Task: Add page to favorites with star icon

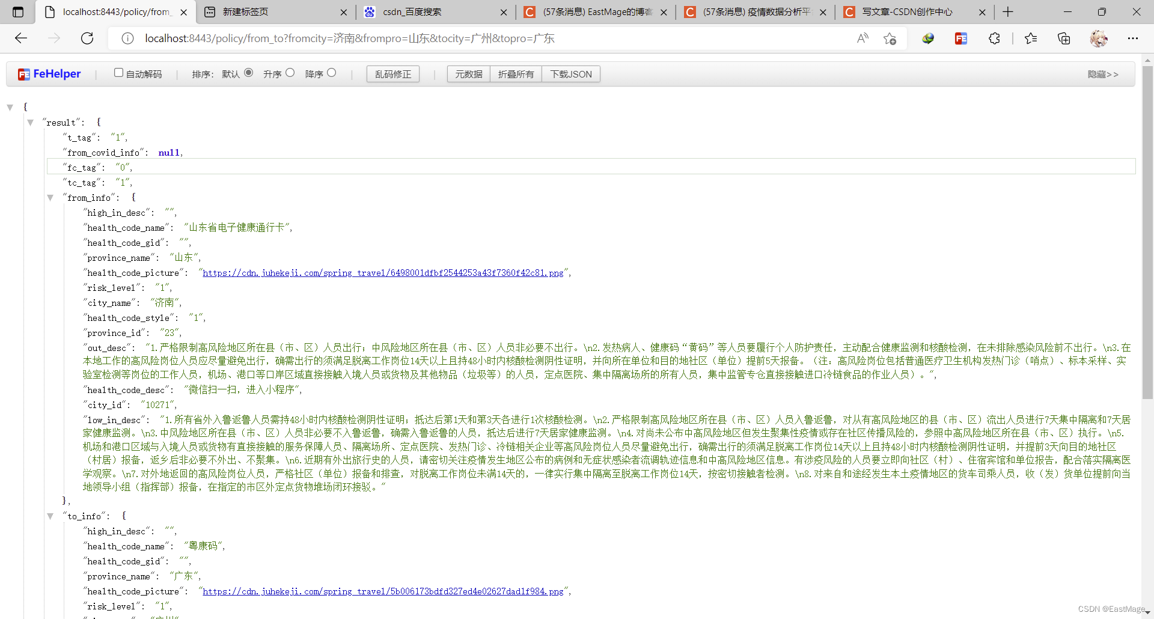Action: point(890,38)
